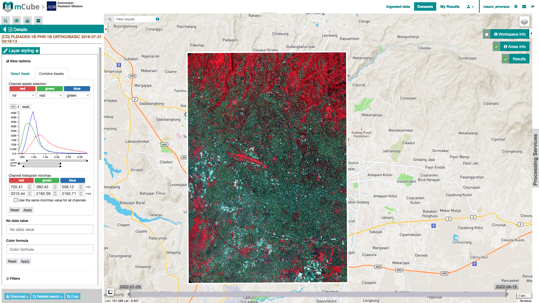The height and width of the screenshot is (303, 539).
Task: Open the red channel asset dropdown
Action: click(22, 95)
